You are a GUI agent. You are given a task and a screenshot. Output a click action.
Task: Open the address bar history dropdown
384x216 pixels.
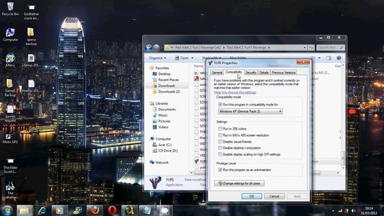pos(305,47)
